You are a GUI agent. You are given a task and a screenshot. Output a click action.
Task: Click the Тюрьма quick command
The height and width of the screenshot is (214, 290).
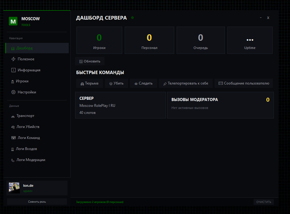click(90, 83)
